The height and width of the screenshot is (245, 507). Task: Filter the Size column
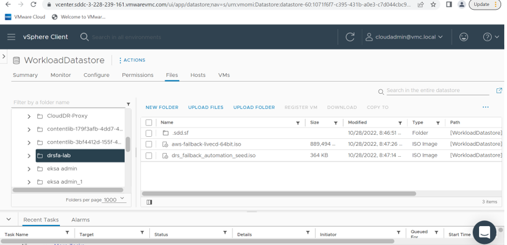pyautogui.click(x=335, y=123)
